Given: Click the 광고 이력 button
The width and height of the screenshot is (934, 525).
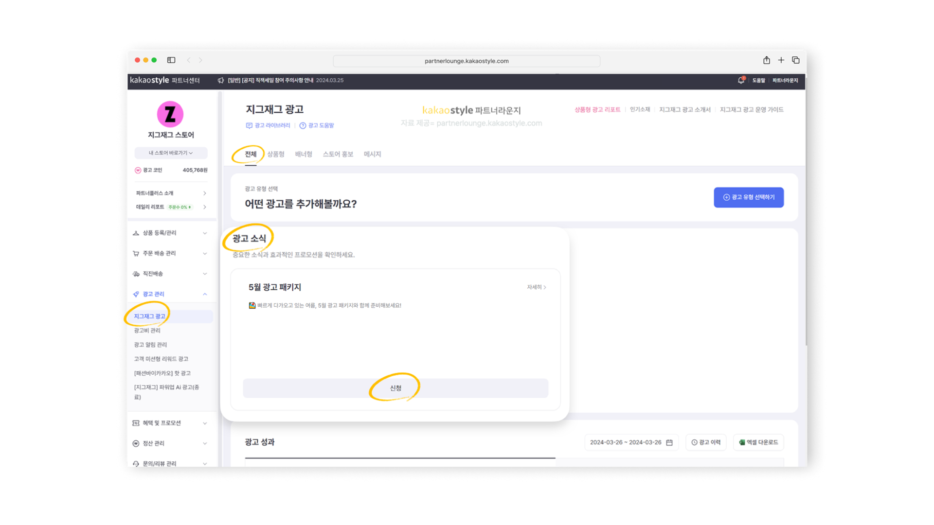Looking at the screenshot, I should (706, 442).
